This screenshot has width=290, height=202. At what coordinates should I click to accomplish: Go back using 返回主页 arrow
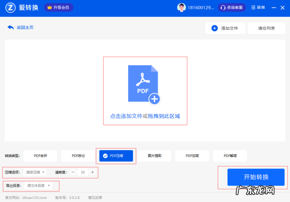(20, 27)
